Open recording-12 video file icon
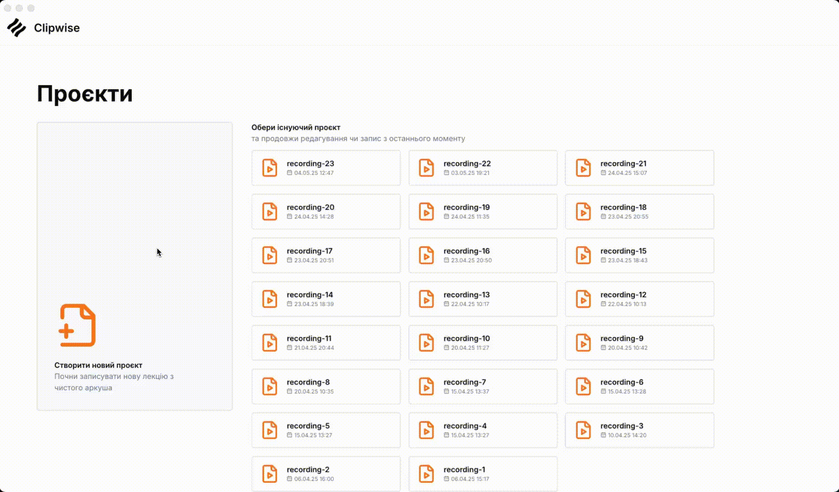This screenshot has height=492, width=839. coord(583,299)
